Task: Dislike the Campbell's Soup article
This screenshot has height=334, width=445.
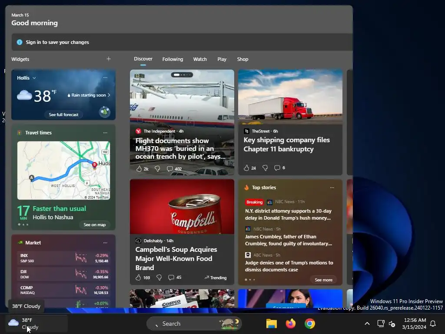Action: [159, 277]
